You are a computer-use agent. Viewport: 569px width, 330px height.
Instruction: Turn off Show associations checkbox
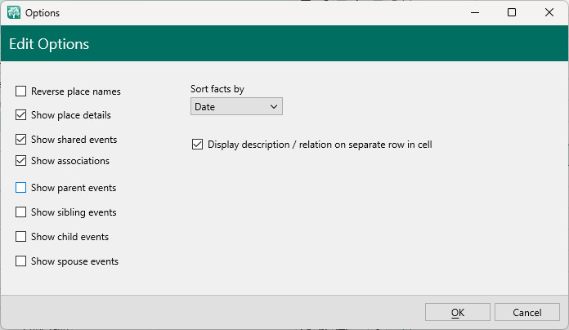[x=21, y=161]
